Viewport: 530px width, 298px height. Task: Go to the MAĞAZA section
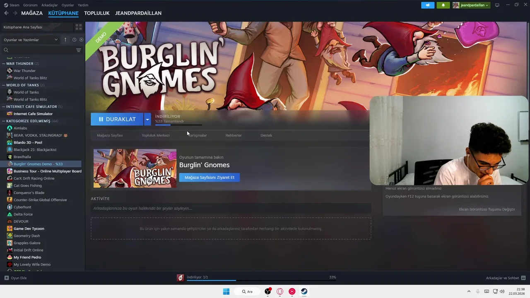[x=32, y=13]
